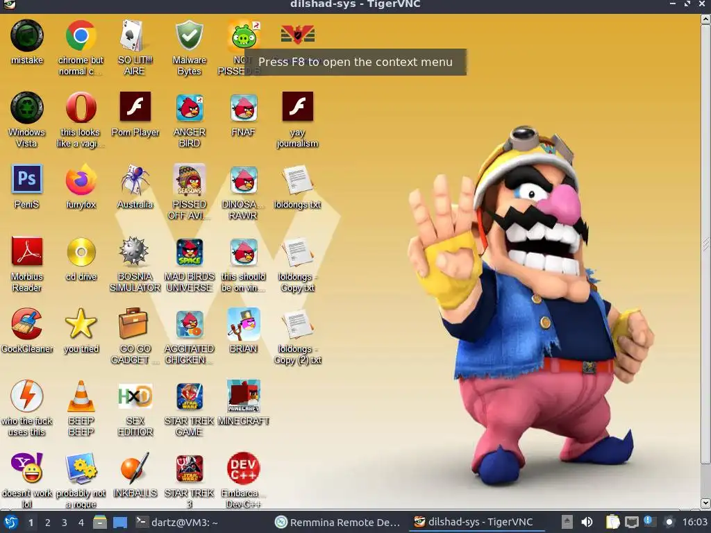Select 'MAD BIRDS UNIVERSE' Space icon

point(189,251)
